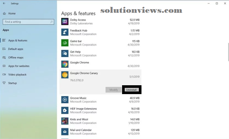The width and height of the screenshot is (229, 139).
Task: Click the 1/10/2019 install date
Action: pyautogui.click(x=134, y=123)
